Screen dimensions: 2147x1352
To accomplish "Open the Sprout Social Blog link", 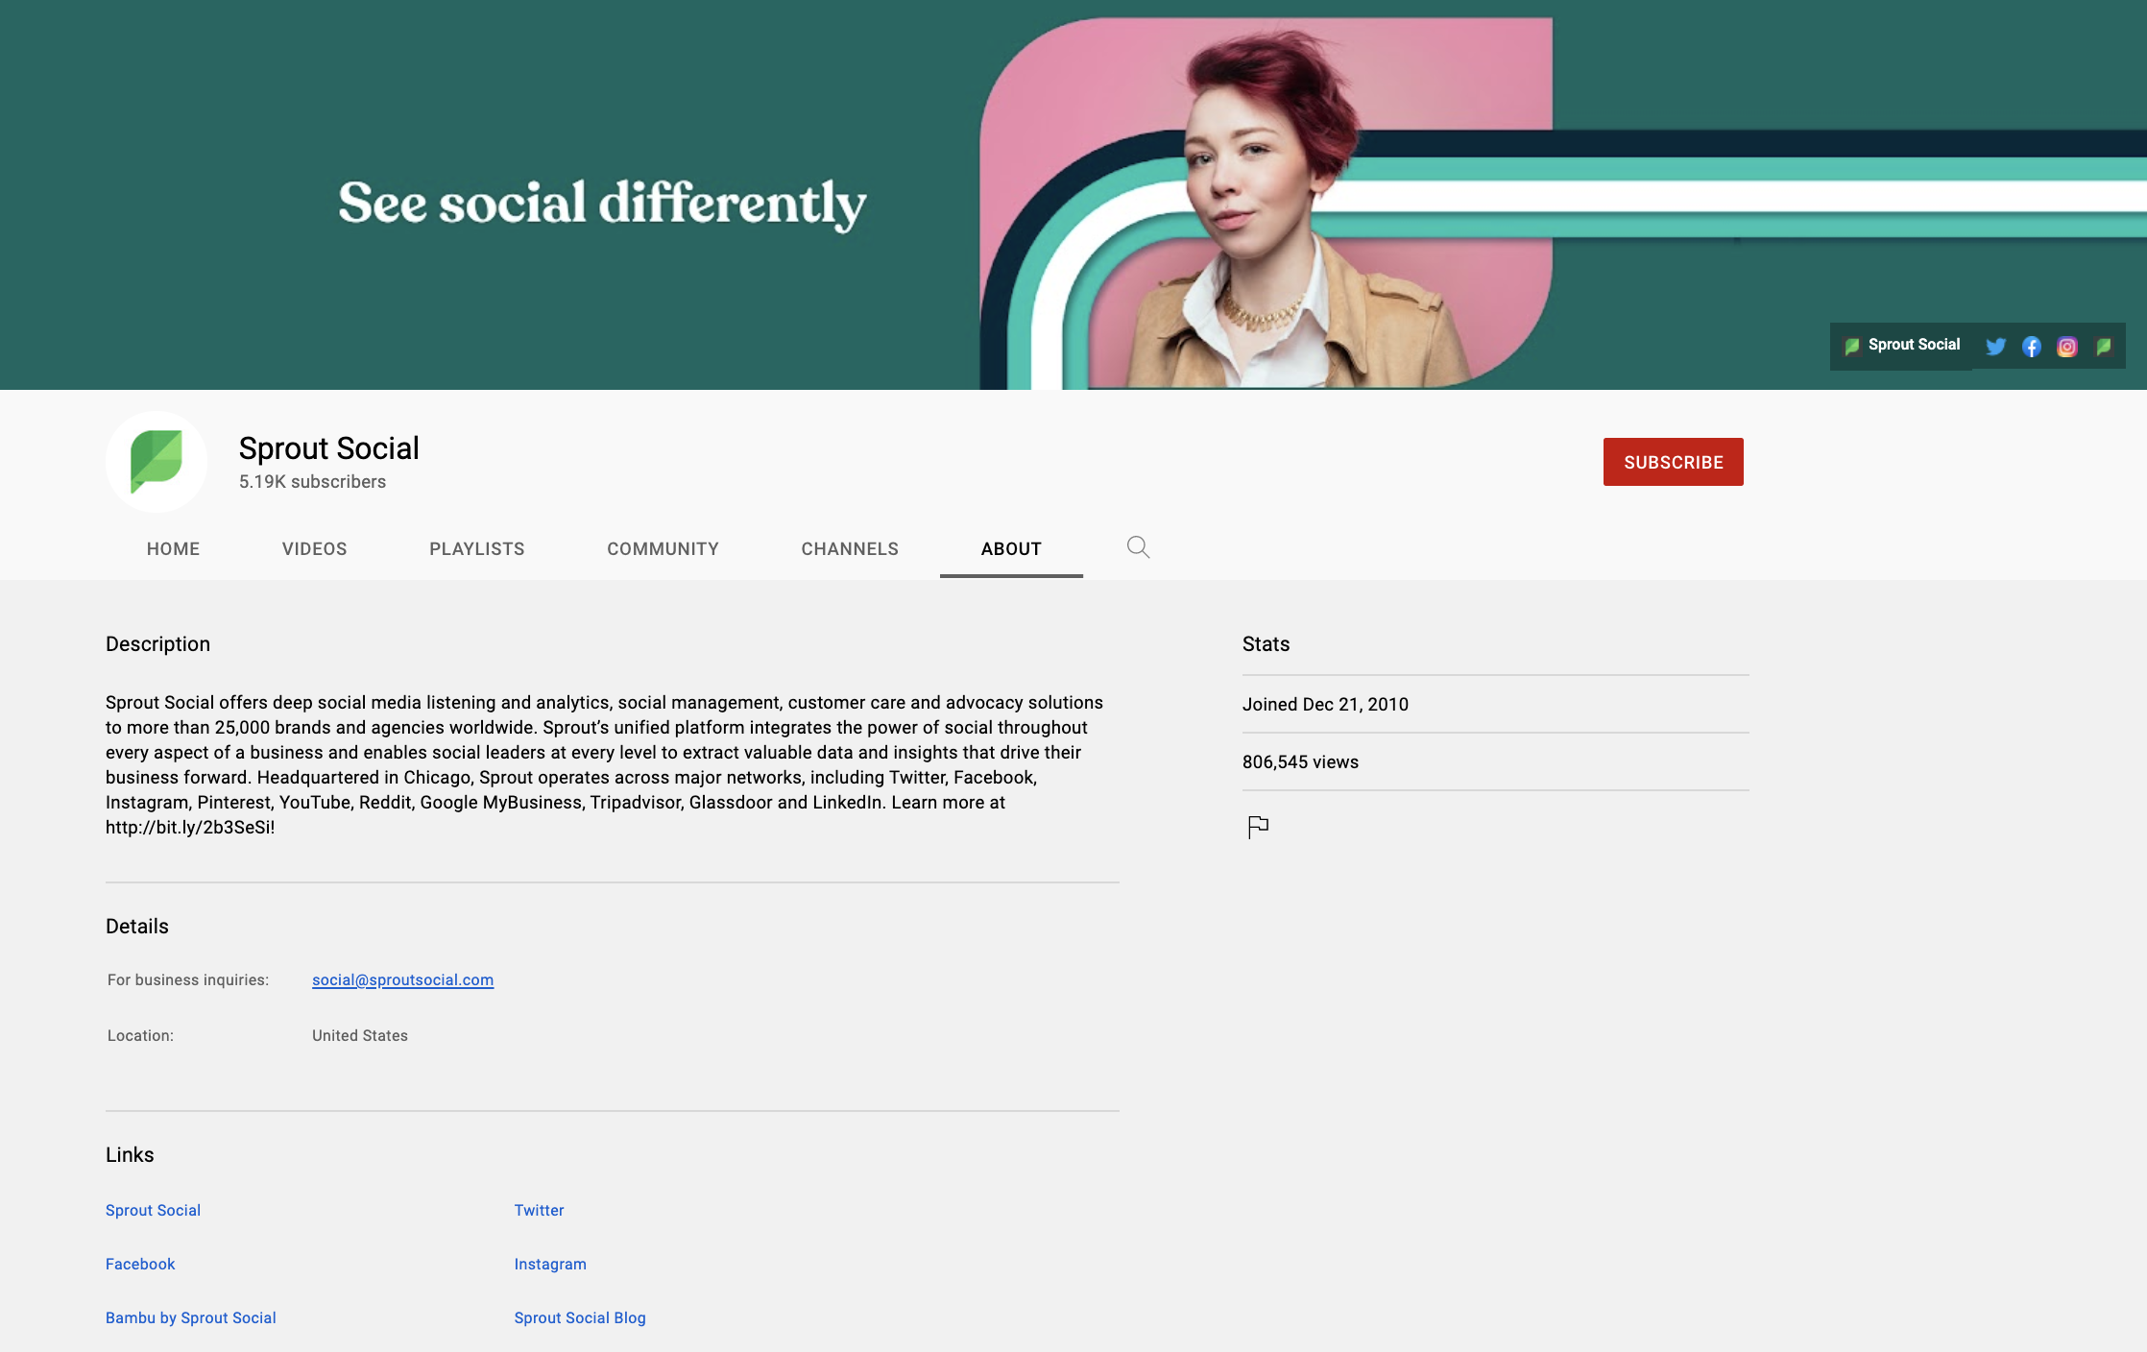I will tap(580, 1317).
